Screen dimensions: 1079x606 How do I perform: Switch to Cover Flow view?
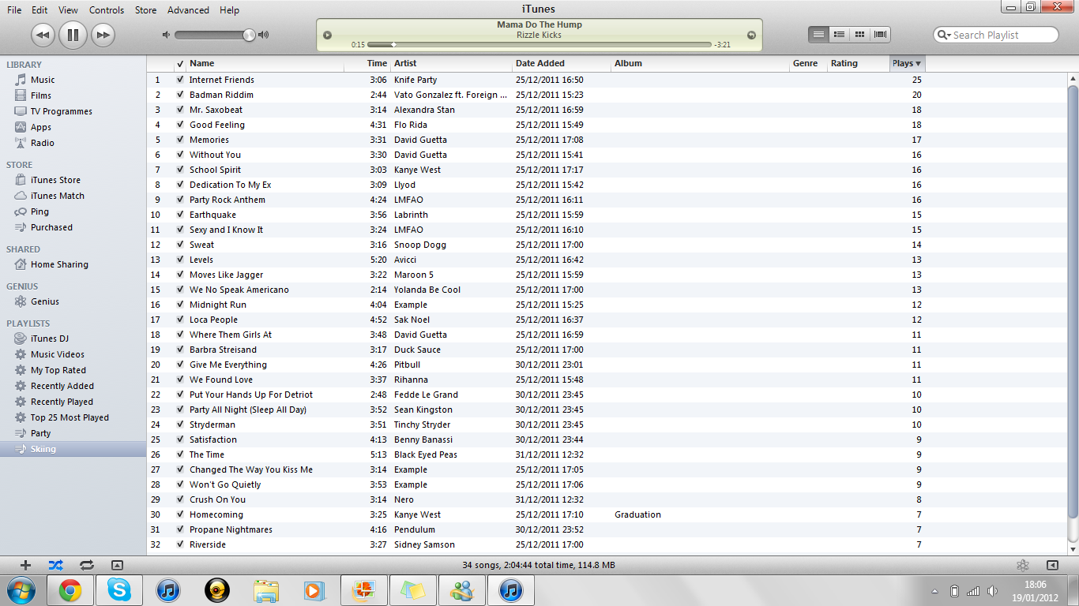(x=879, y=34)
